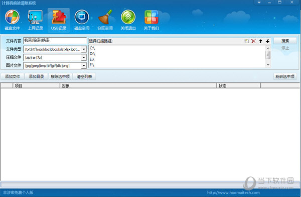301x197 pixels.
Task: Click the 对象 column header
Action: 138,86
